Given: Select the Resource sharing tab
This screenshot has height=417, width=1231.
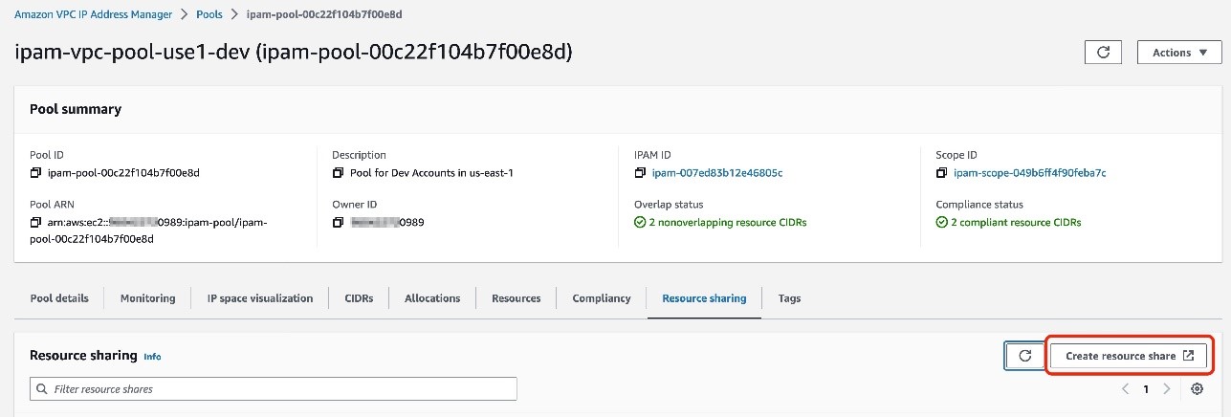Looking at the screenshot, I should 704,298.
